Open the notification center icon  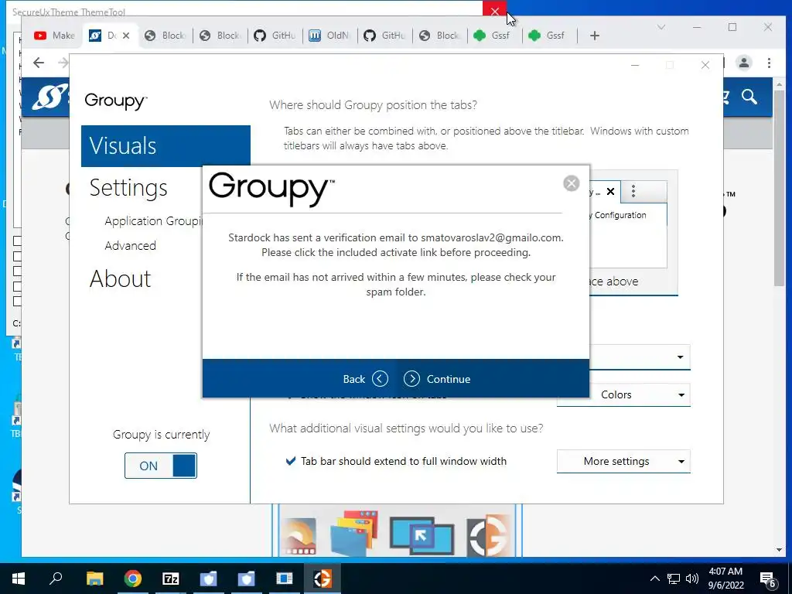[x=768, y=579]
